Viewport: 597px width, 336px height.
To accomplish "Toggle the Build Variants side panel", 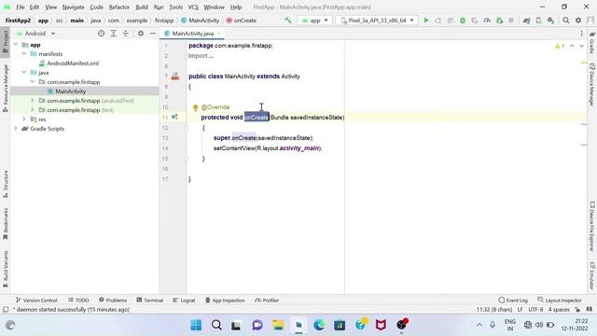I will pos(6,269).
